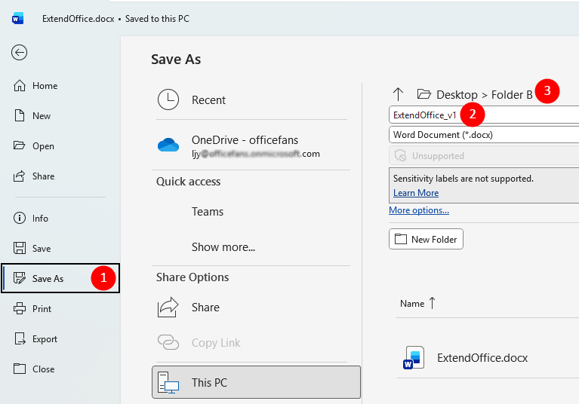Click Share under Share Options
This screenshot has width=579, height=404.
coord(205,308)
